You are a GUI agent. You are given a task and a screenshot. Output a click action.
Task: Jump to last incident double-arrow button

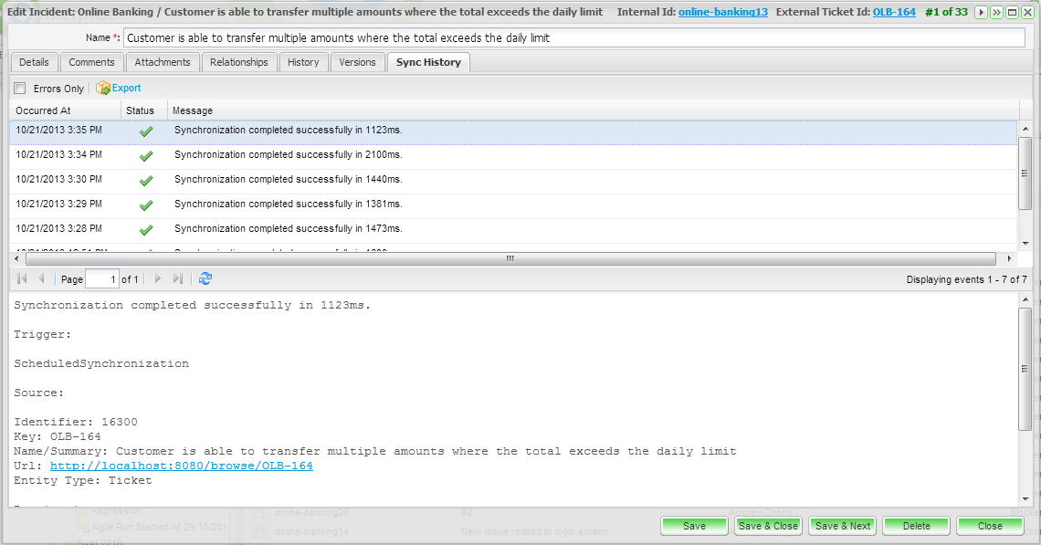tap(997, 13)
